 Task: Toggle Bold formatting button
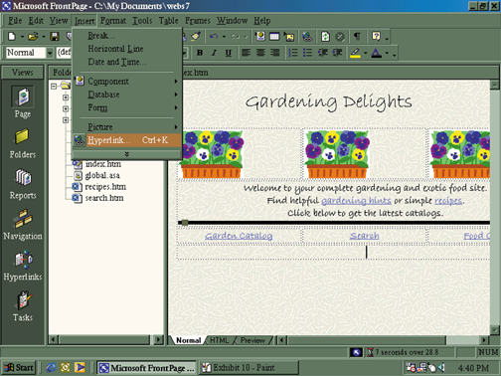click(200, 53)
